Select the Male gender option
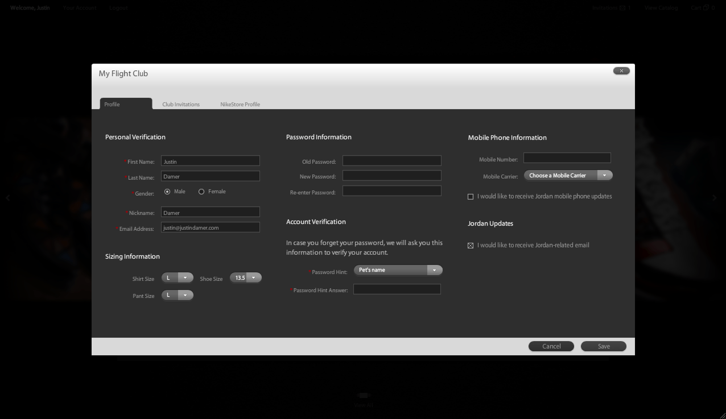 coord(167,192)
